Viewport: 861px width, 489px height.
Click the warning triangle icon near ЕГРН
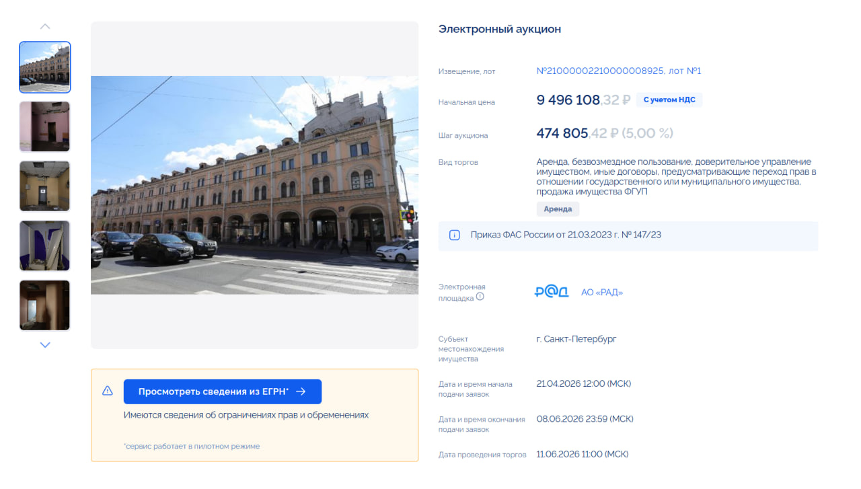pos(108,391)
